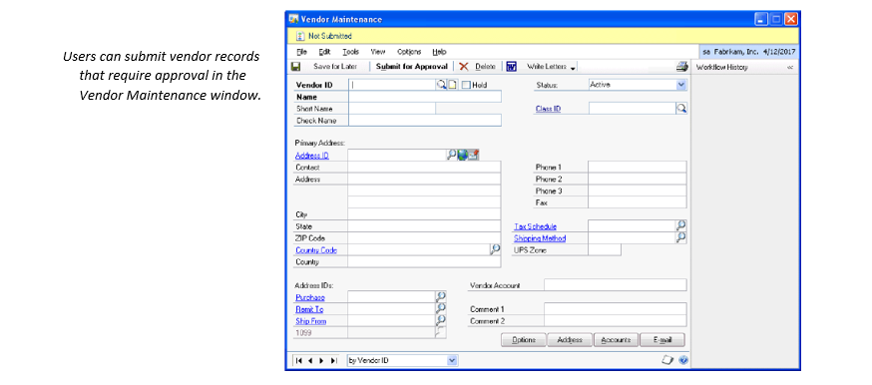Click into the Check Name field

(x=425, y=121)
